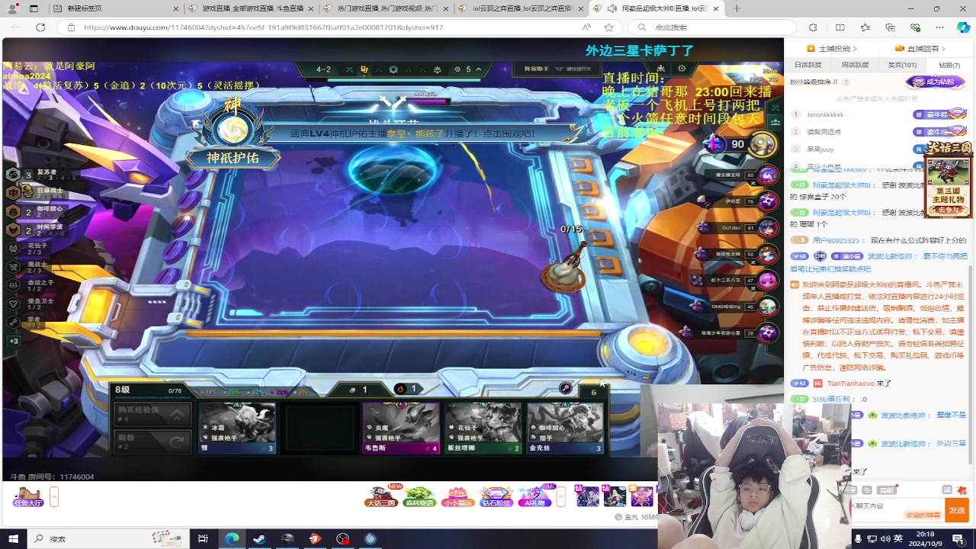Screen dimensions: 976x549
Task: Go to the 4-2 stage indicator
Action: tap(323, 69)
